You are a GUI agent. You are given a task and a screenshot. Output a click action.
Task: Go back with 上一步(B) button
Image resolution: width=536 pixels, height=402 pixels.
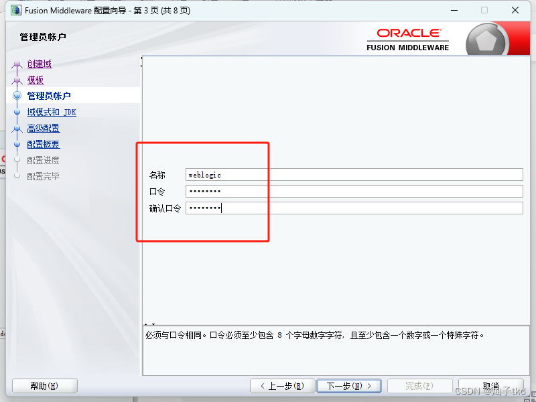282,386
